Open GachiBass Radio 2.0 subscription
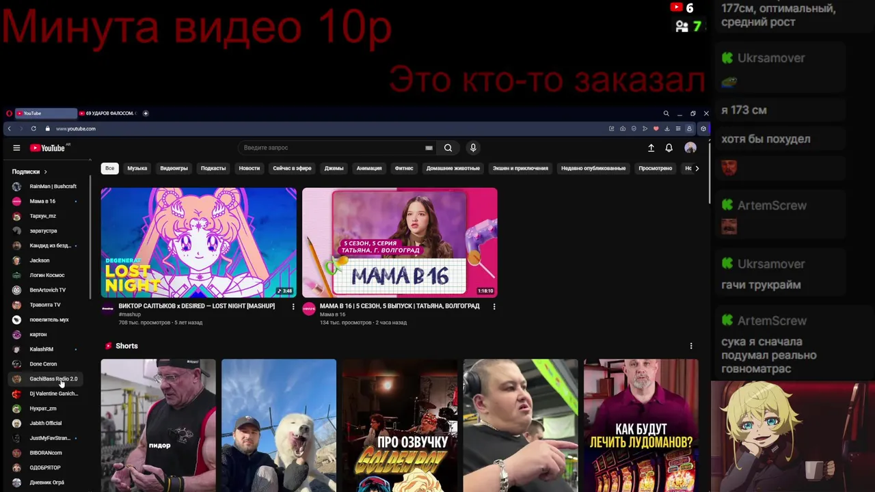Viewport: 875px width, 492px height. [x=46, y=379]
